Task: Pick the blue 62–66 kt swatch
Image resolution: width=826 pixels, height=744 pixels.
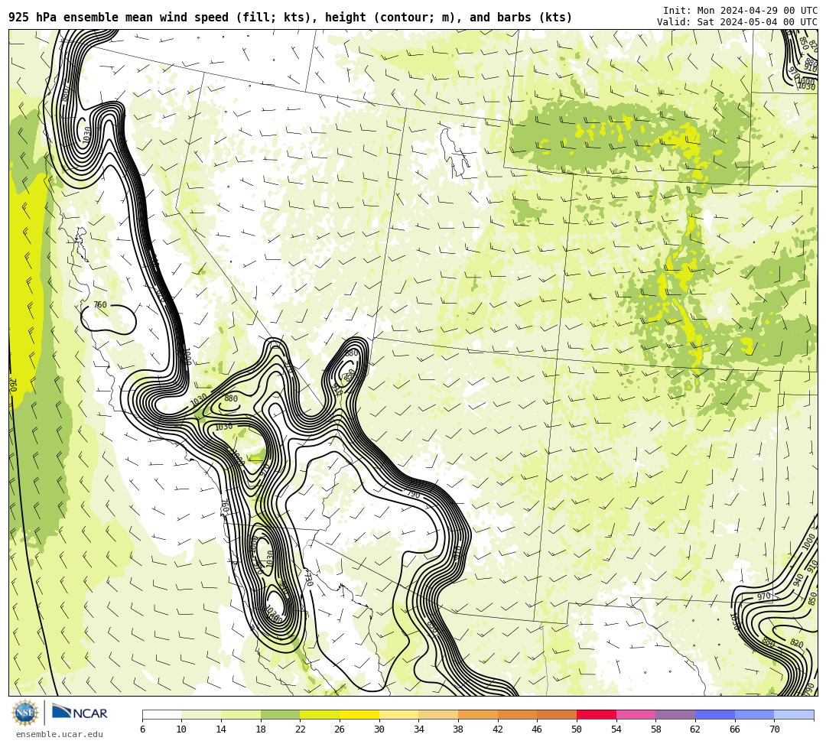Action: click(x=715, y=714)
